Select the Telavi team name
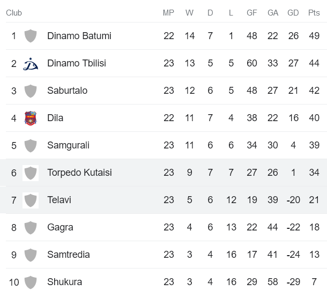Viewport: 327px width, 298px height. [59, 200]
